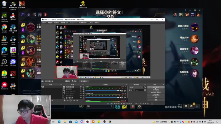Launch League of Legends desktop shortcut
221x124 pixels.
4,41
